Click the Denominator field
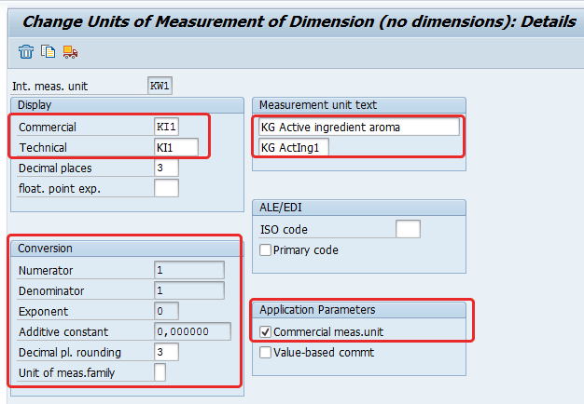The image size is (584, 404). tap(189, 290)
